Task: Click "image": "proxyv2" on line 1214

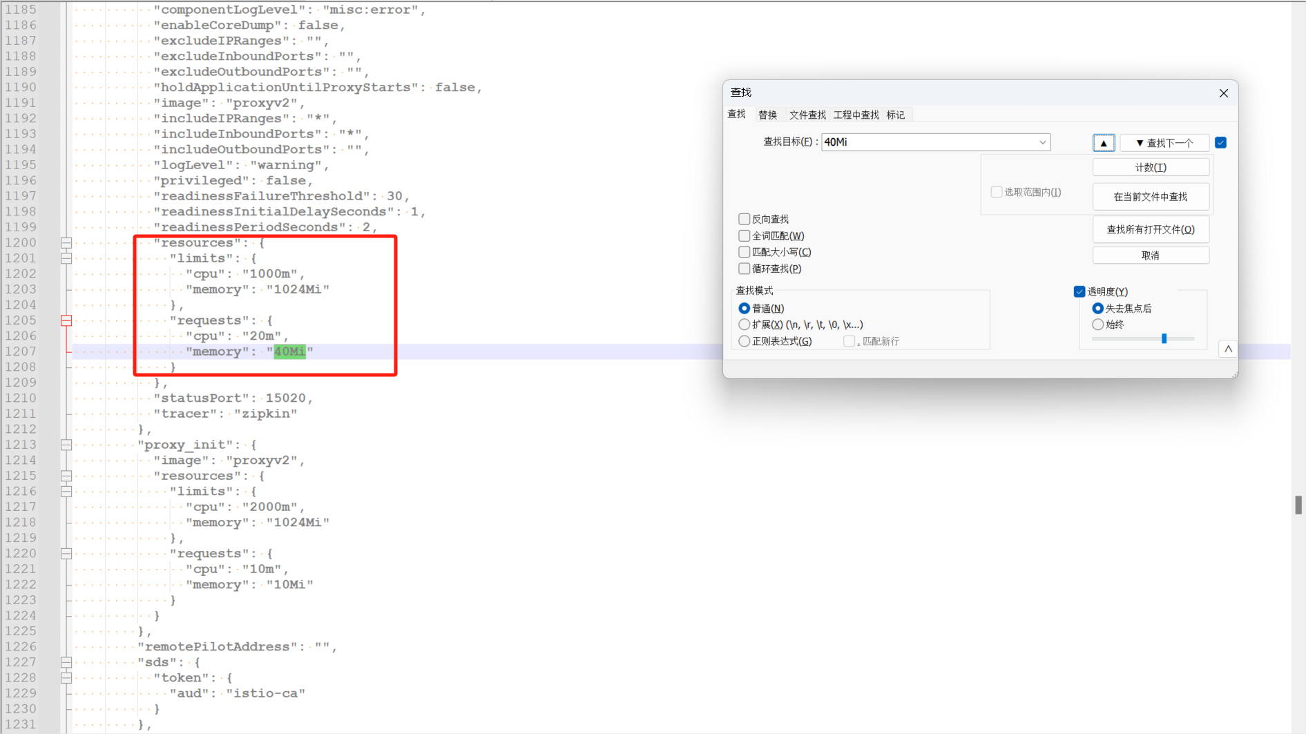Action: pyautogui.click(x=229, y=461)
